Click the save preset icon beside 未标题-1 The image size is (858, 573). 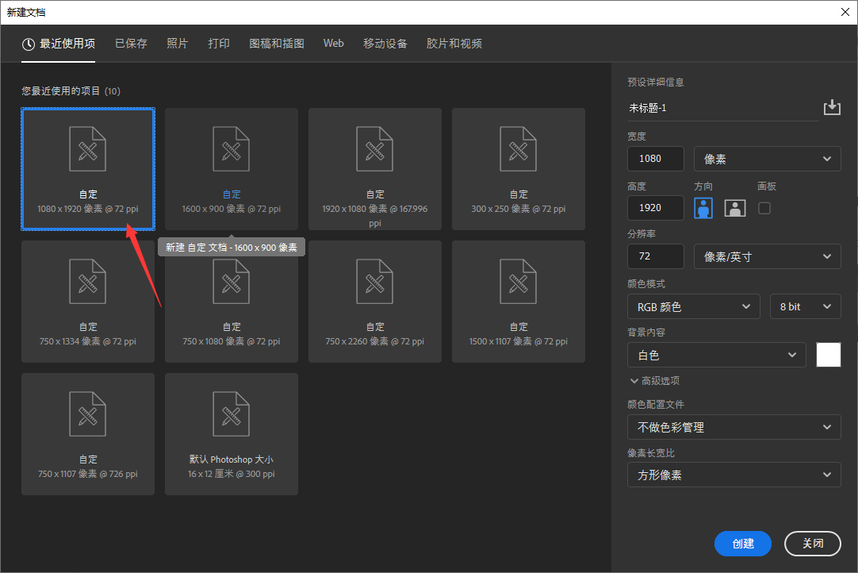pos(832,107)
